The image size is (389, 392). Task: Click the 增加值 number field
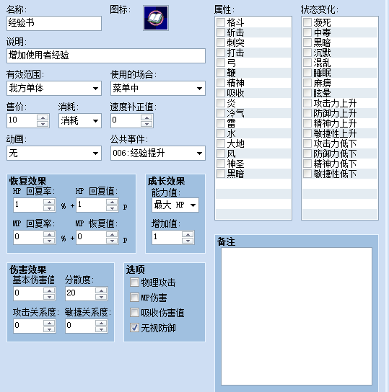[x=167, y=238]
